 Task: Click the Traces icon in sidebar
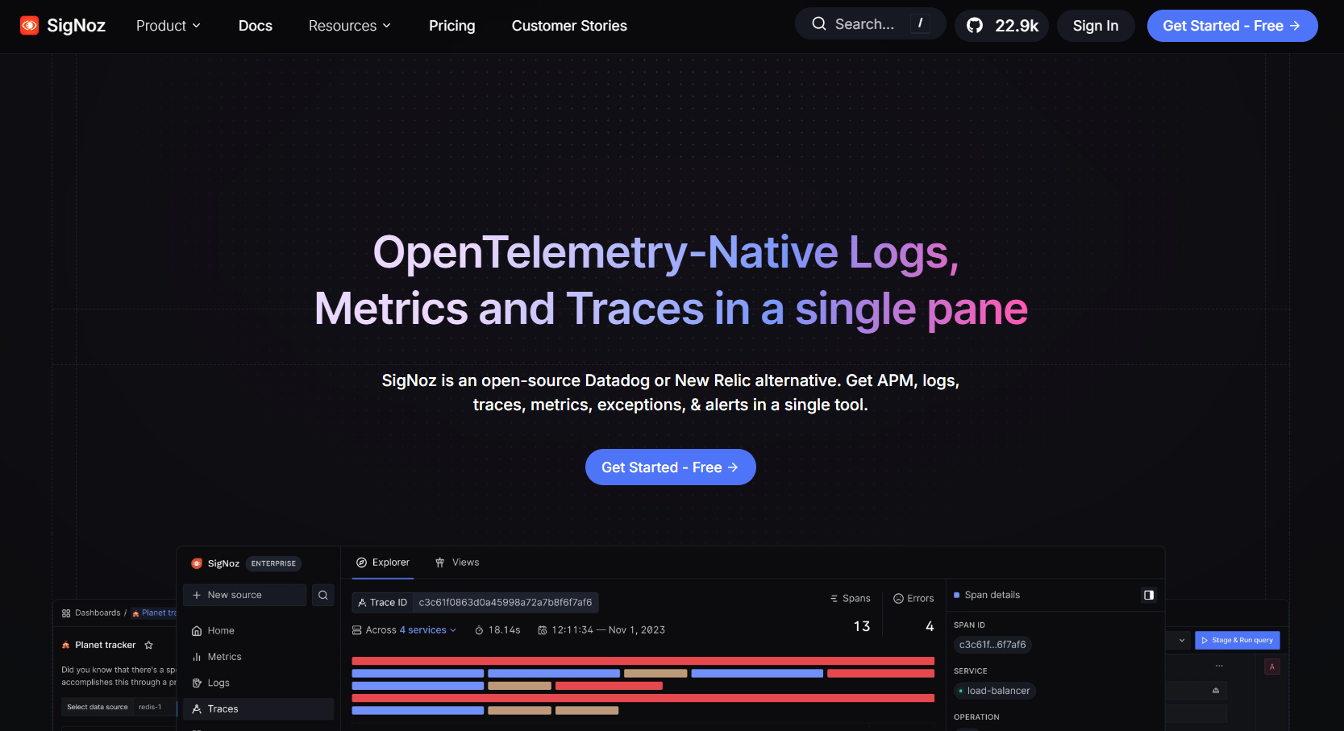click(197, 708)
